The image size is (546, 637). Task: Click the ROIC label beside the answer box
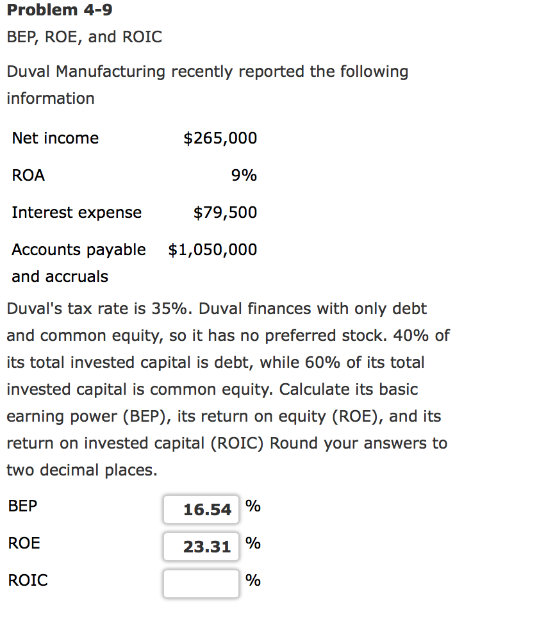point(28,581)
